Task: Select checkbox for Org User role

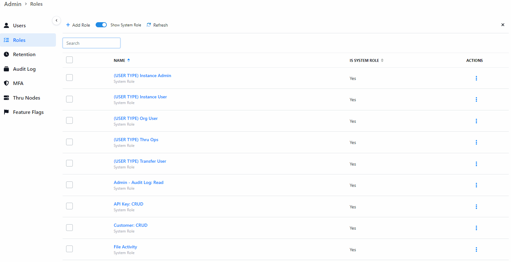Action: (70, 121)
